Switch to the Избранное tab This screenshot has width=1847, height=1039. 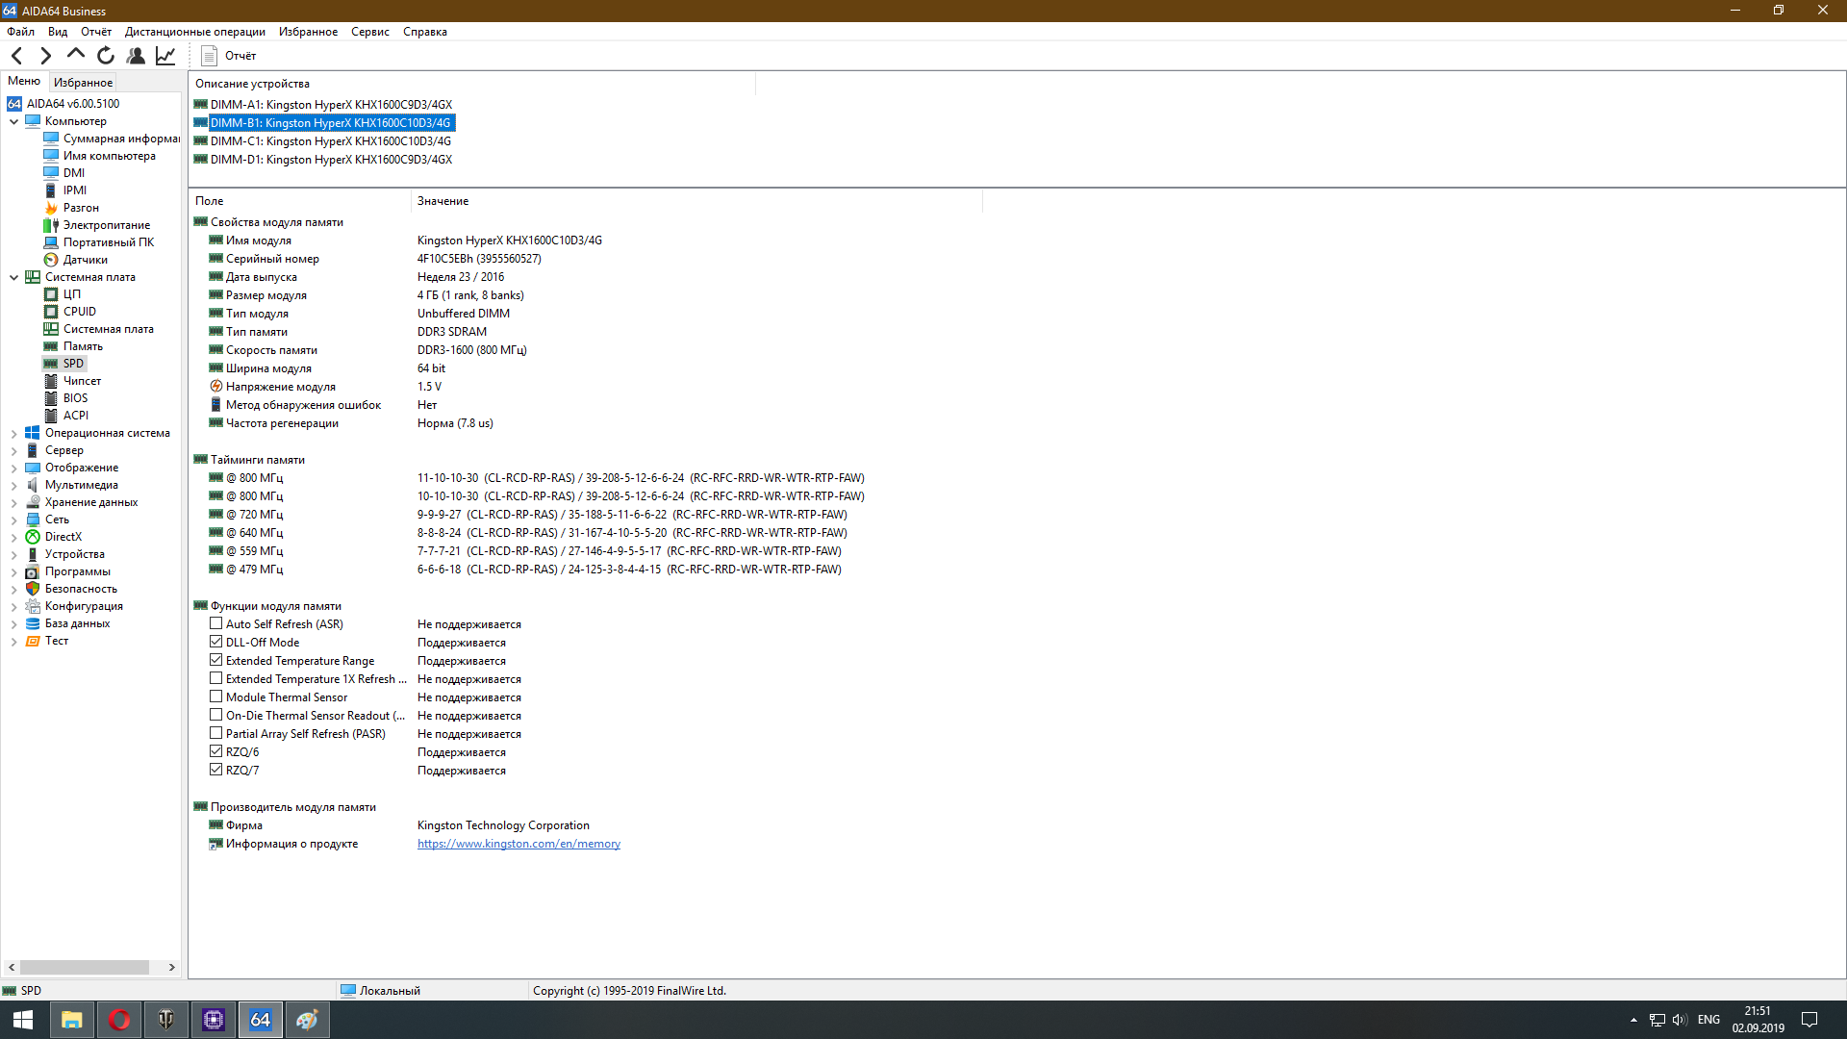pyautogui.click(x=83, y=83)
